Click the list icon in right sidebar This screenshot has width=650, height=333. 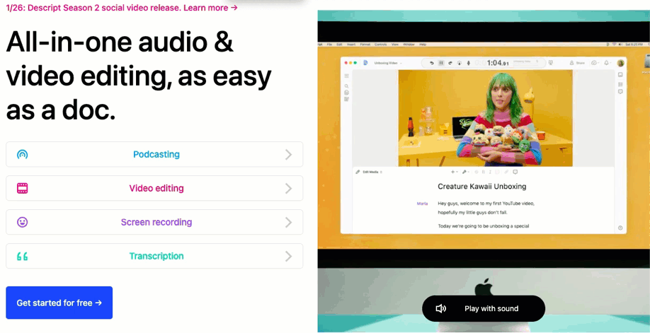(620, 85)
